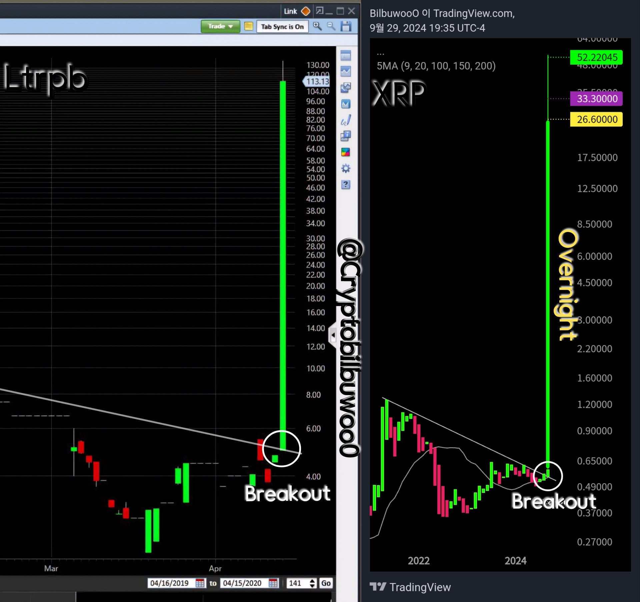Click the TradingView logo at bottom
Screen dimensions: 640x602
[x=410, y=587]
